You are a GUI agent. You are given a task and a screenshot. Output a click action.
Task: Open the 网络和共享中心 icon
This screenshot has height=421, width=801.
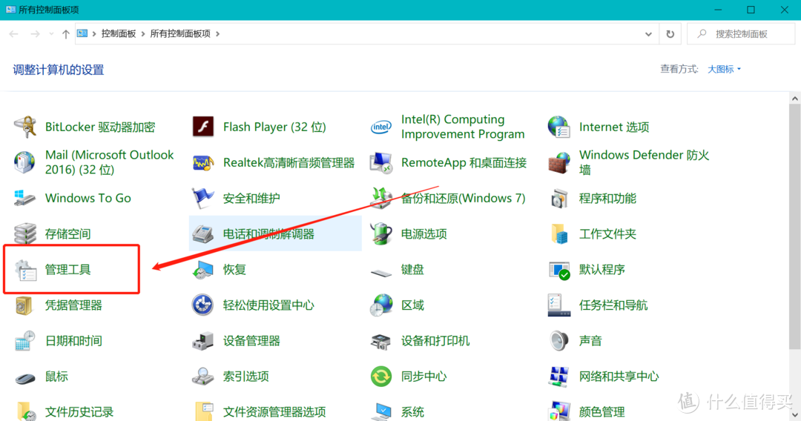559,376
